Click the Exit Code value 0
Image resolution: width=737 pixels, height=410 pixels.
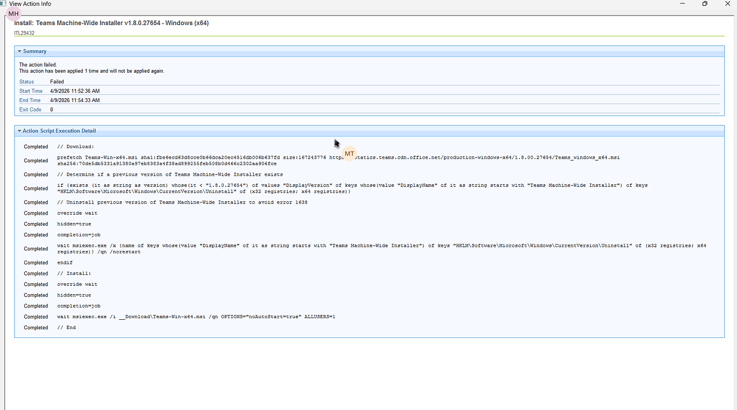52,109
